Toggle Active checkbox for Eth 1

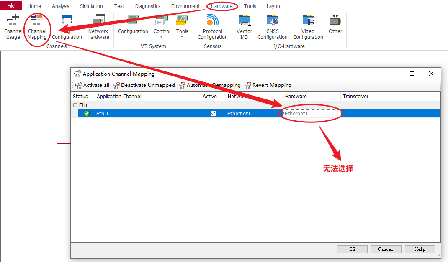click(x=213, y=114)
